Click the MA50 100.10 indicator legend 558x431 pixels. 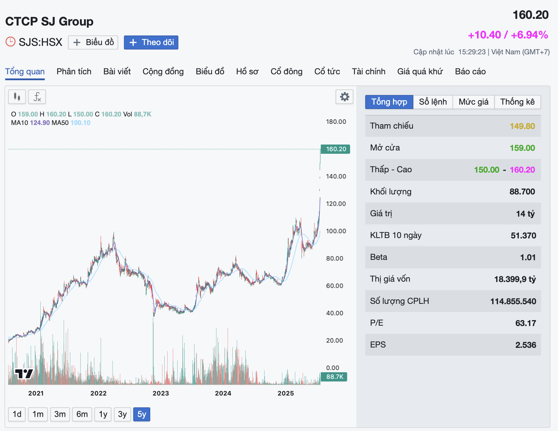71,123
